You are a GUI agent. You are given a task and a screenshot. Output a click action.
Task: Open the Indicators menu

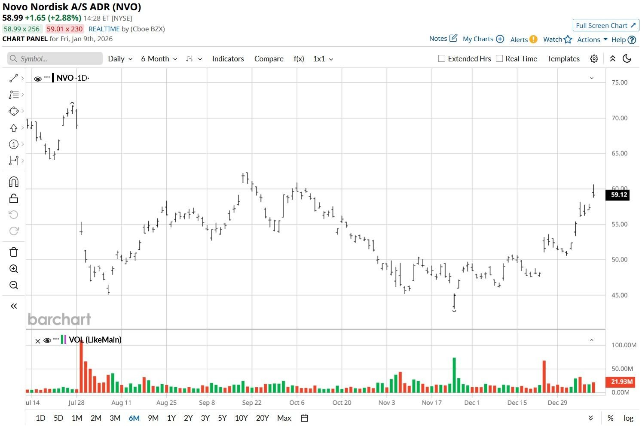[228, 59]
